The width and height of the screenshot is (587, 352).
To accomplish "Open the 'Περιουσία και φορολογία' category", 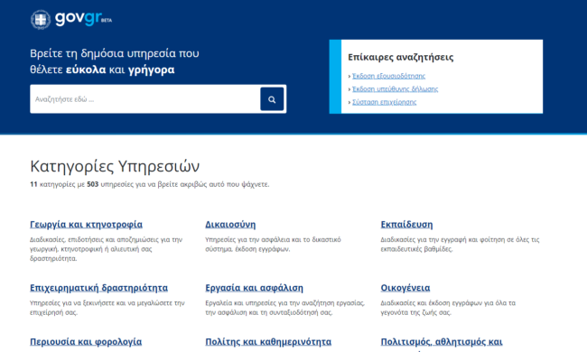I will (86, 341).
